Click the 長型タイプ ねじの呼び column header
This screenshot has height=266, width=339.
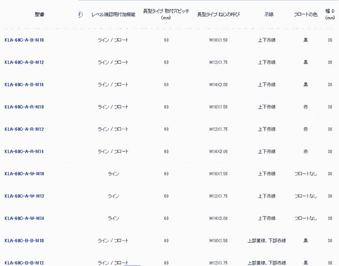[x=218, y=15]
